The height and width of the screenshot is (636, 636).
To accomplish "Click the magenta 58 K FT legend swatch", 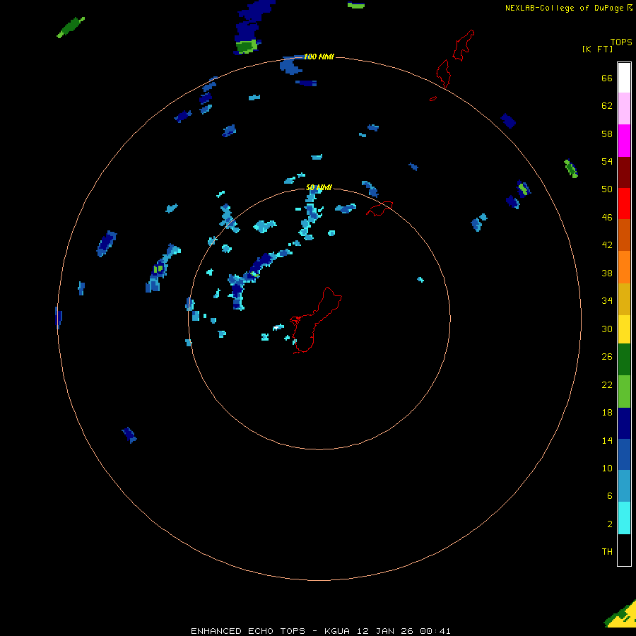I will pos(624,141).
